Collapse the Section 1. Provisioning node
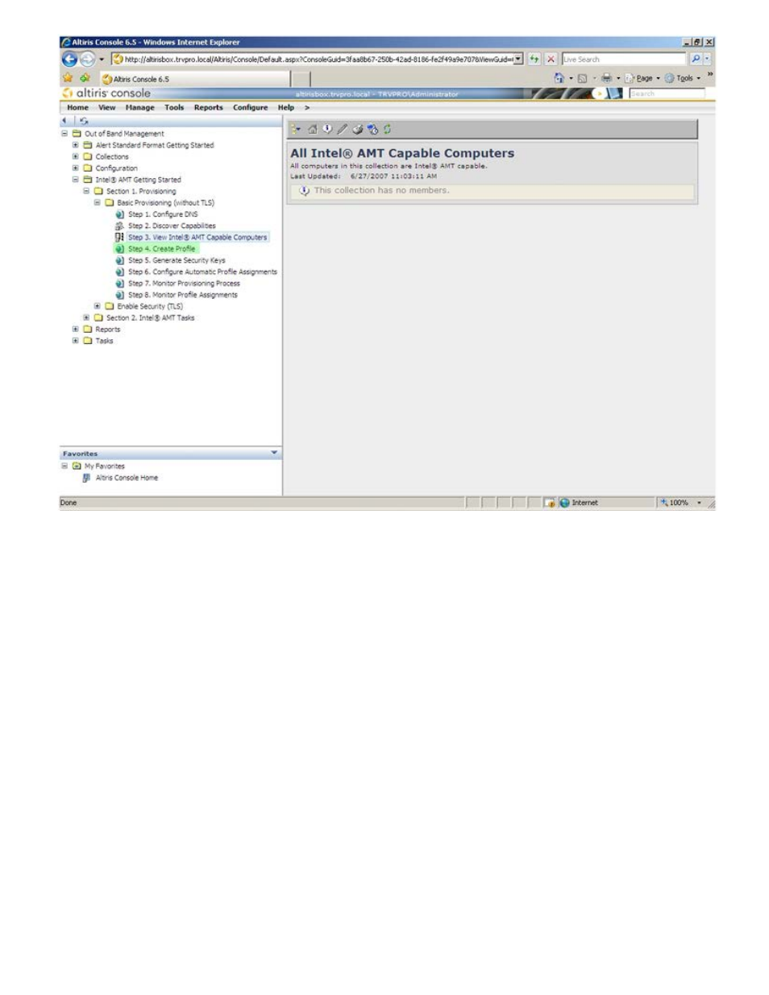This screenshot has width=769, height=995. (x=86, y=191)
